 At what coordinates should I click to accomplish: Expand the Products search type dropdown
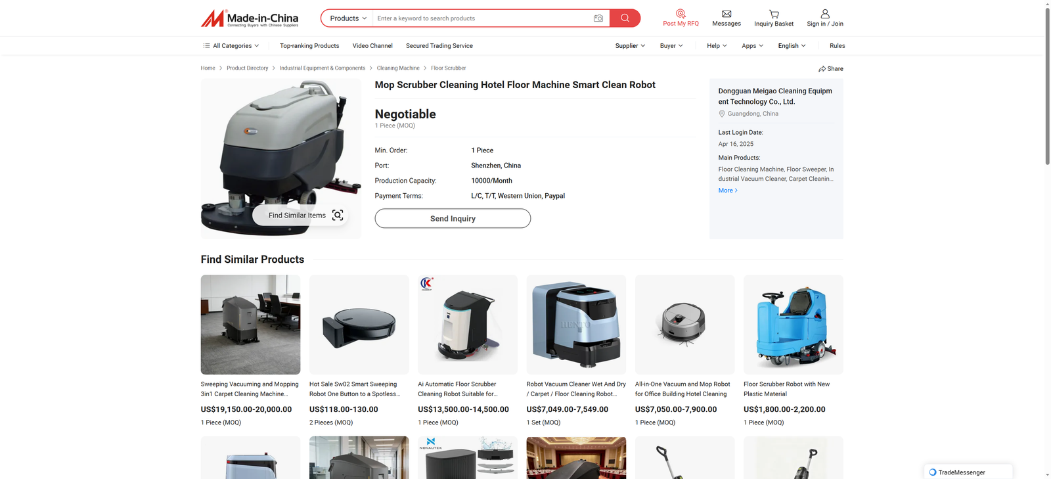coord(347,18)
